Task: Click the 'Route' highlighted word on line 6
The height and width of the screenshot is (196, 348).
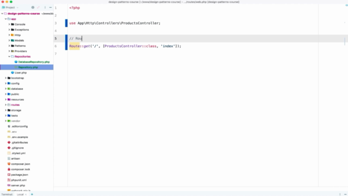Action: coord(74,46)
